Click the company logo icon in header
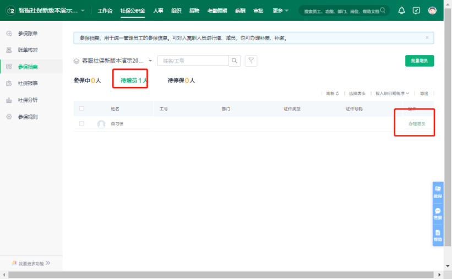The height and width of the screenshot is (279, 452). 10,10
